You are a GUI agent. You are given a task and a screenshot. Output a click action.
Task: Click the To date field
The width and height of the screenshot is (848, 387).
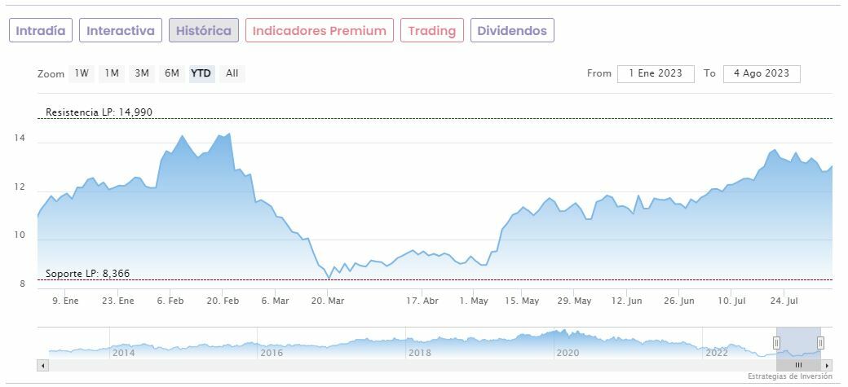[762, 73]
